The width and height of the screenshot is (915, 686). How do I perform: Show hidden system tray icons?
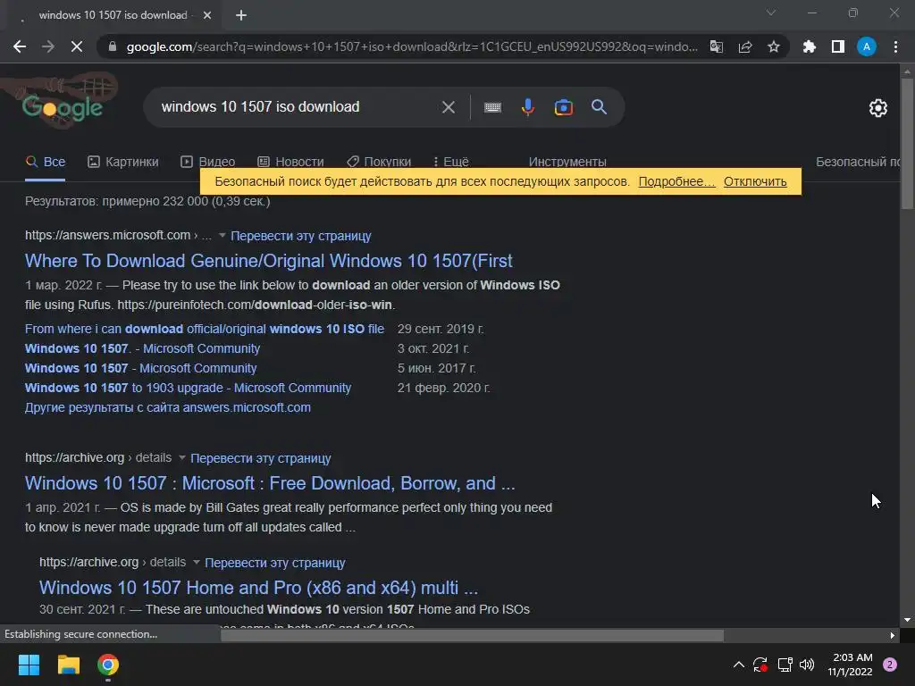(x=738, y=665)
